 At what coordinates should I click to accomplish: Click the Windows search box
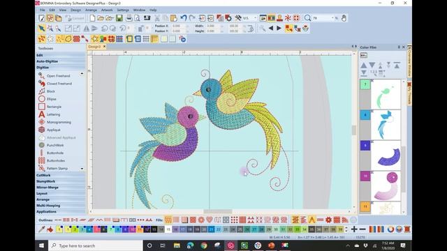(x=96, y=245)
